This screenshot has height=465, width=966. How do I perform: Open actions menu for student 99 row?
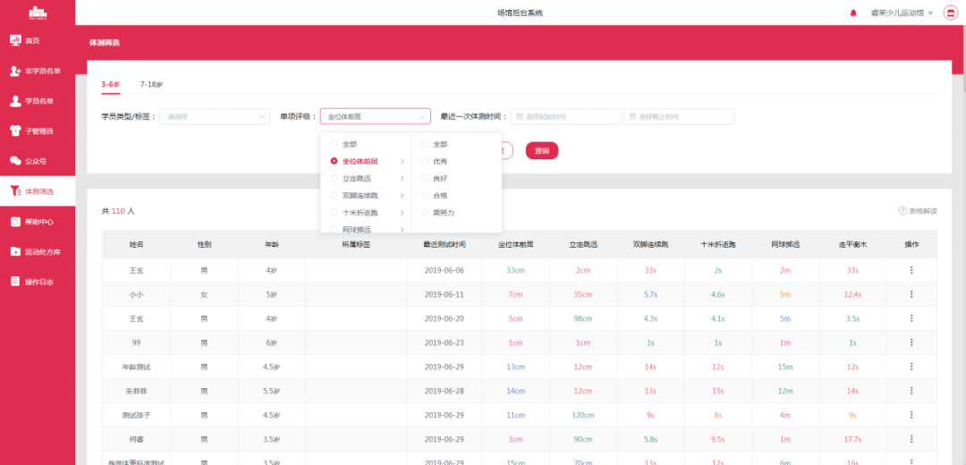point(911,342)
